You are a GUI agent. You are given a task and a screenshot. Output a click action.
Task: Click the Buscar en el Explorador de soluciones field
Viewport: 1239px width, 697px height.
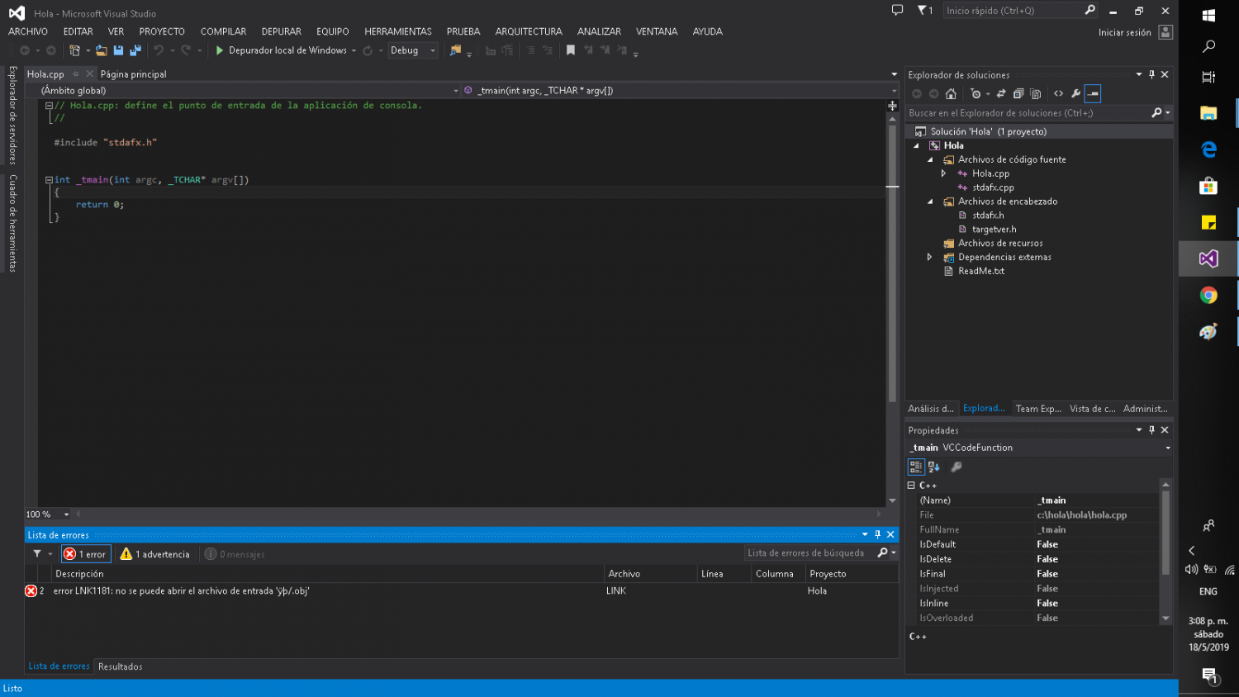pyautogui.click(x=1028, y=113)
